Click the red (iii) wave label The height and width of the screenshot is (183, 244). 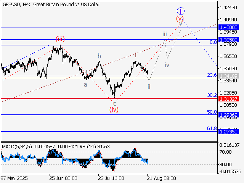tap(60, 39)
